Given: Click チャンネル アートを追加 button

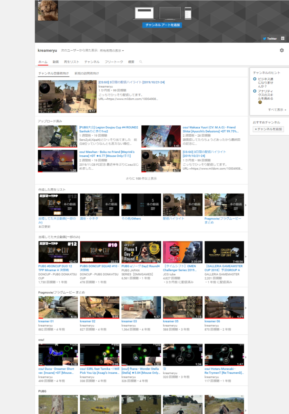Looking at the screenshot, I should coord(162,25).
